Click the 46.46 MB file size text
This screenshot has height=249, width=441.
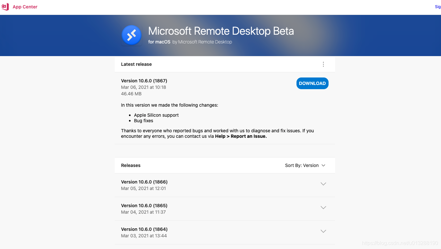131,94
